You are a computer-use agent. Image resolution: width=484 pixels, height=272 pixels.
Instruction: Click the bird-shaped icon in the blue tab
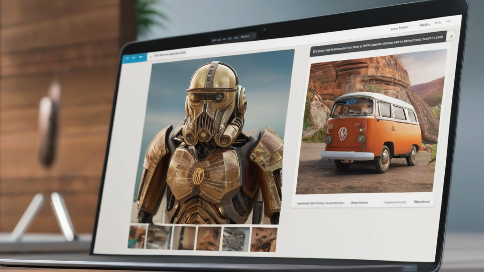(x=141, y=57)
